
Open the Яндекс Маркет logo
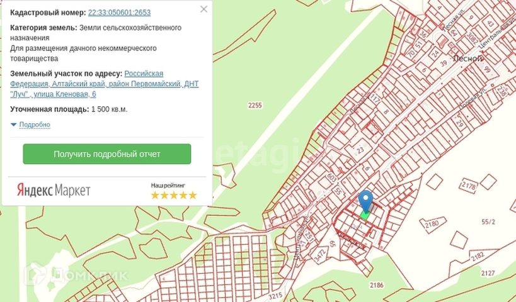coord(54,190)
